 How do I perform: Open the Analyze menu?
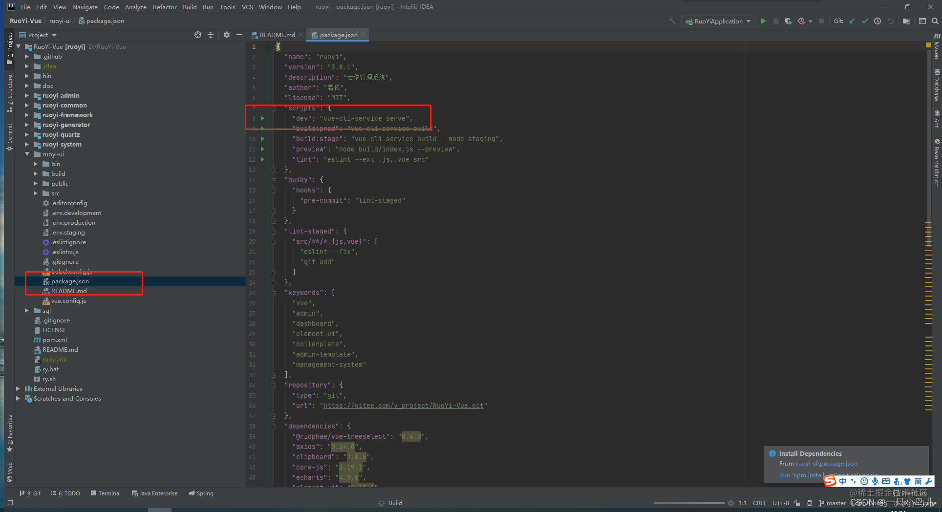point(135,7)
